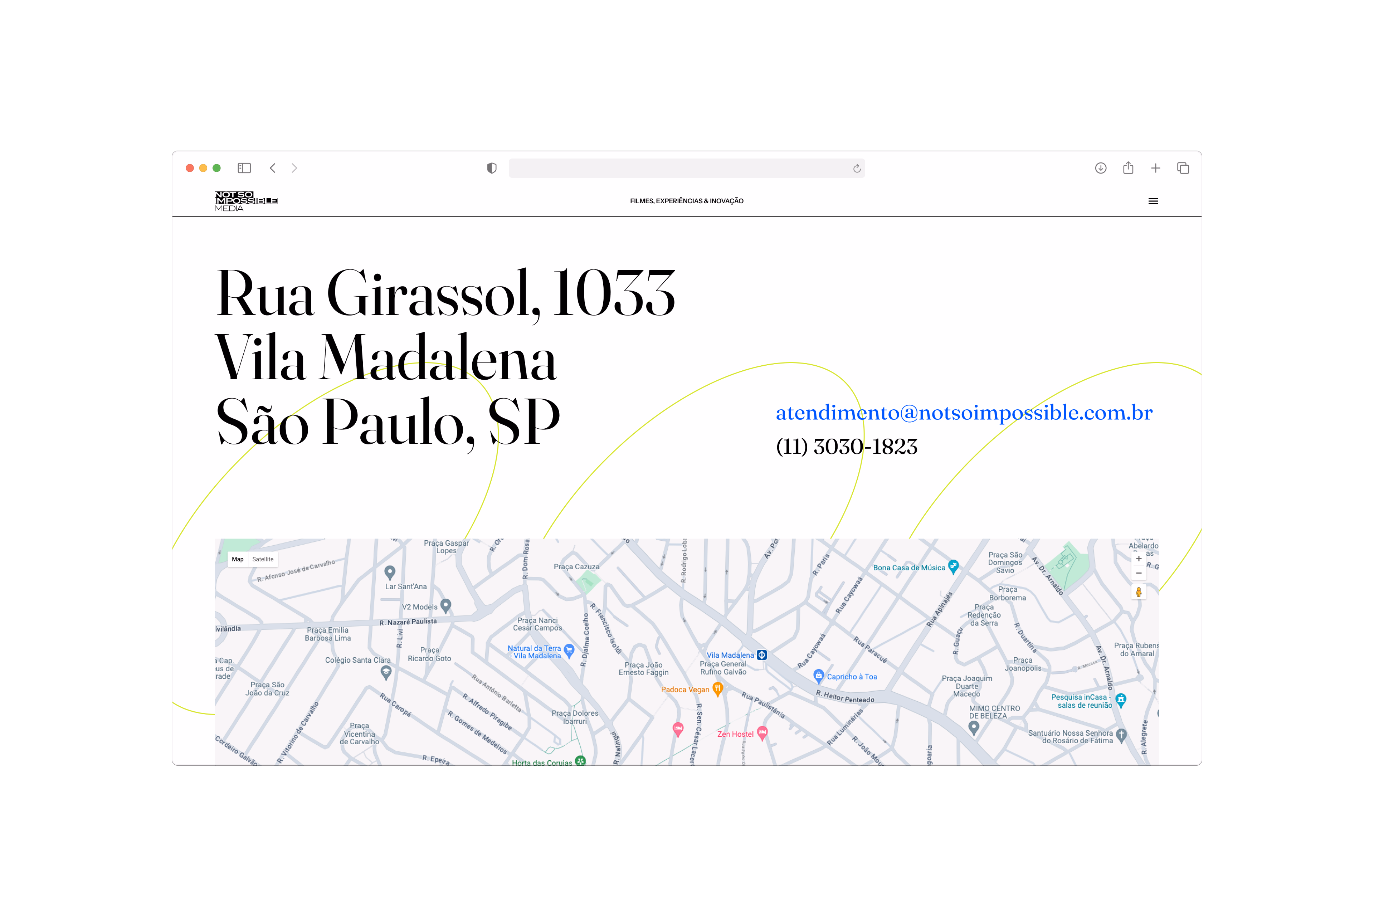Click the Not So Impossible Media logo

tap(246, 201)
